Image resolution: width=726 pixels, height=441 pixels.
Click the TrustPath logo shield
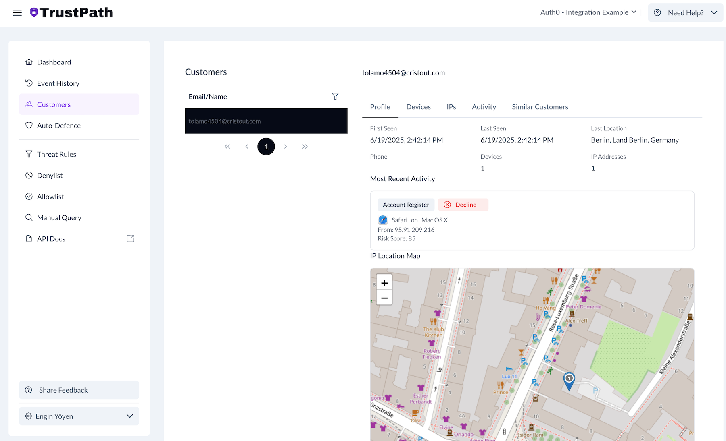point(34,12)
